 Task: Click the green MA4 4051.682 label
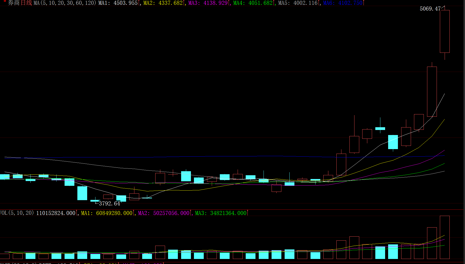(x=253, y=3)
